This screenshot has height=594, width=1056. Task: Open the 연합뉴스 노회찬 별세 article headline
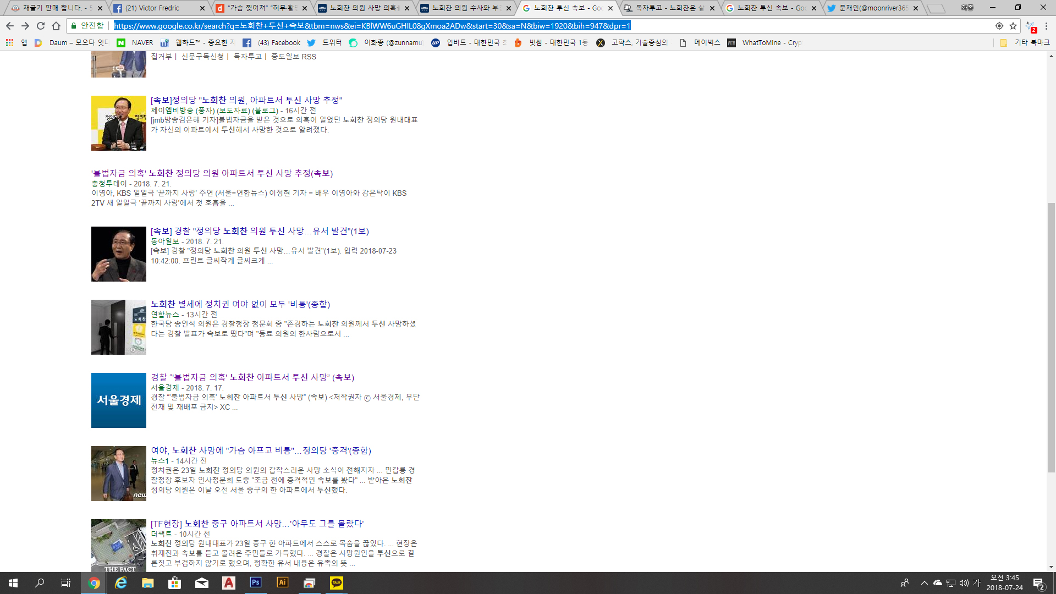[240, 304]
